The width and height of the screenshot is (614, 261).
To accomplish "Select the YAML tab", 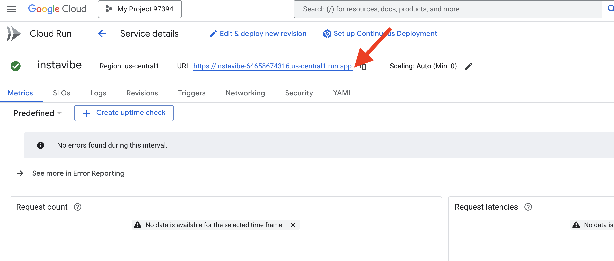I will (x=342, y=93).
